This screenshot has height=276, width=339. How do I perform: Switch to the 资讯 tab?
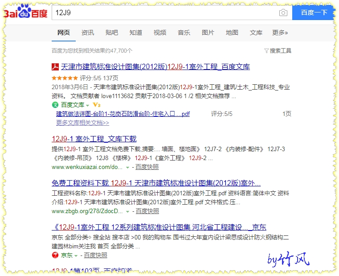[88, 33]
